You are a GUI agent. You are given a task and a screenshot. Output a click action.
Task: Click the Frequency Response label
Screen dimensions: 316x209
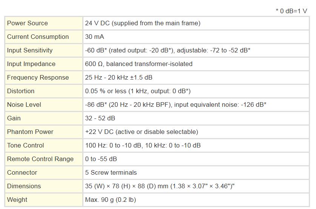pyautogui.click(x=38, y=77)
